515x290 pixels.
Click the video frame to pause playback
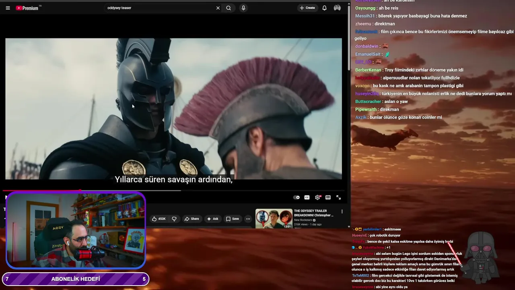pos(173,109)
